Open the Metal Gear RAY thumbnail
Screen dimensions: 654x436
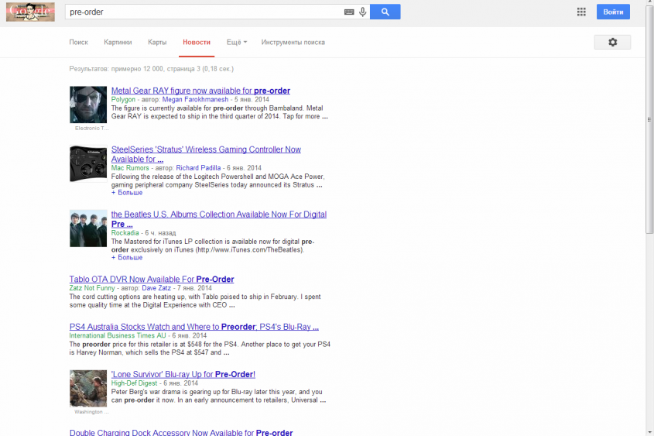pyautogui.click(x=87, y=105)
